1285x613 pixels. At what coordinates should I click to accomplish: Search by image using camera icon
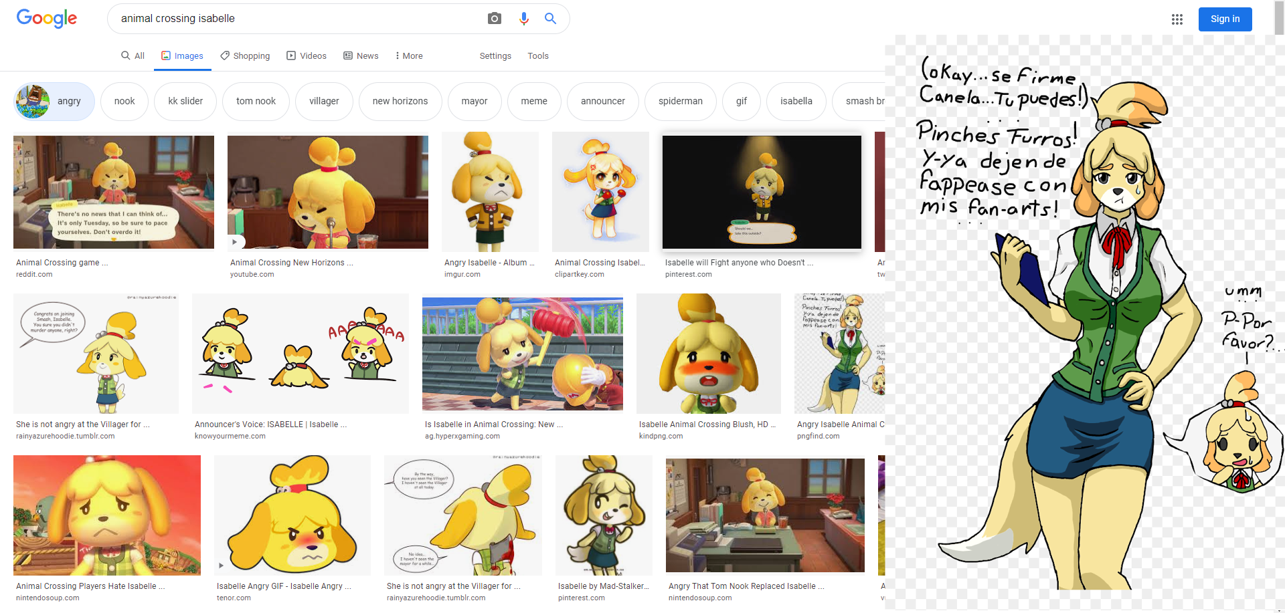(x=495, y=19)
